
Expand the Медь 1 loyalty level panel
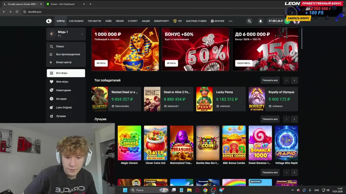coord(66,34)
